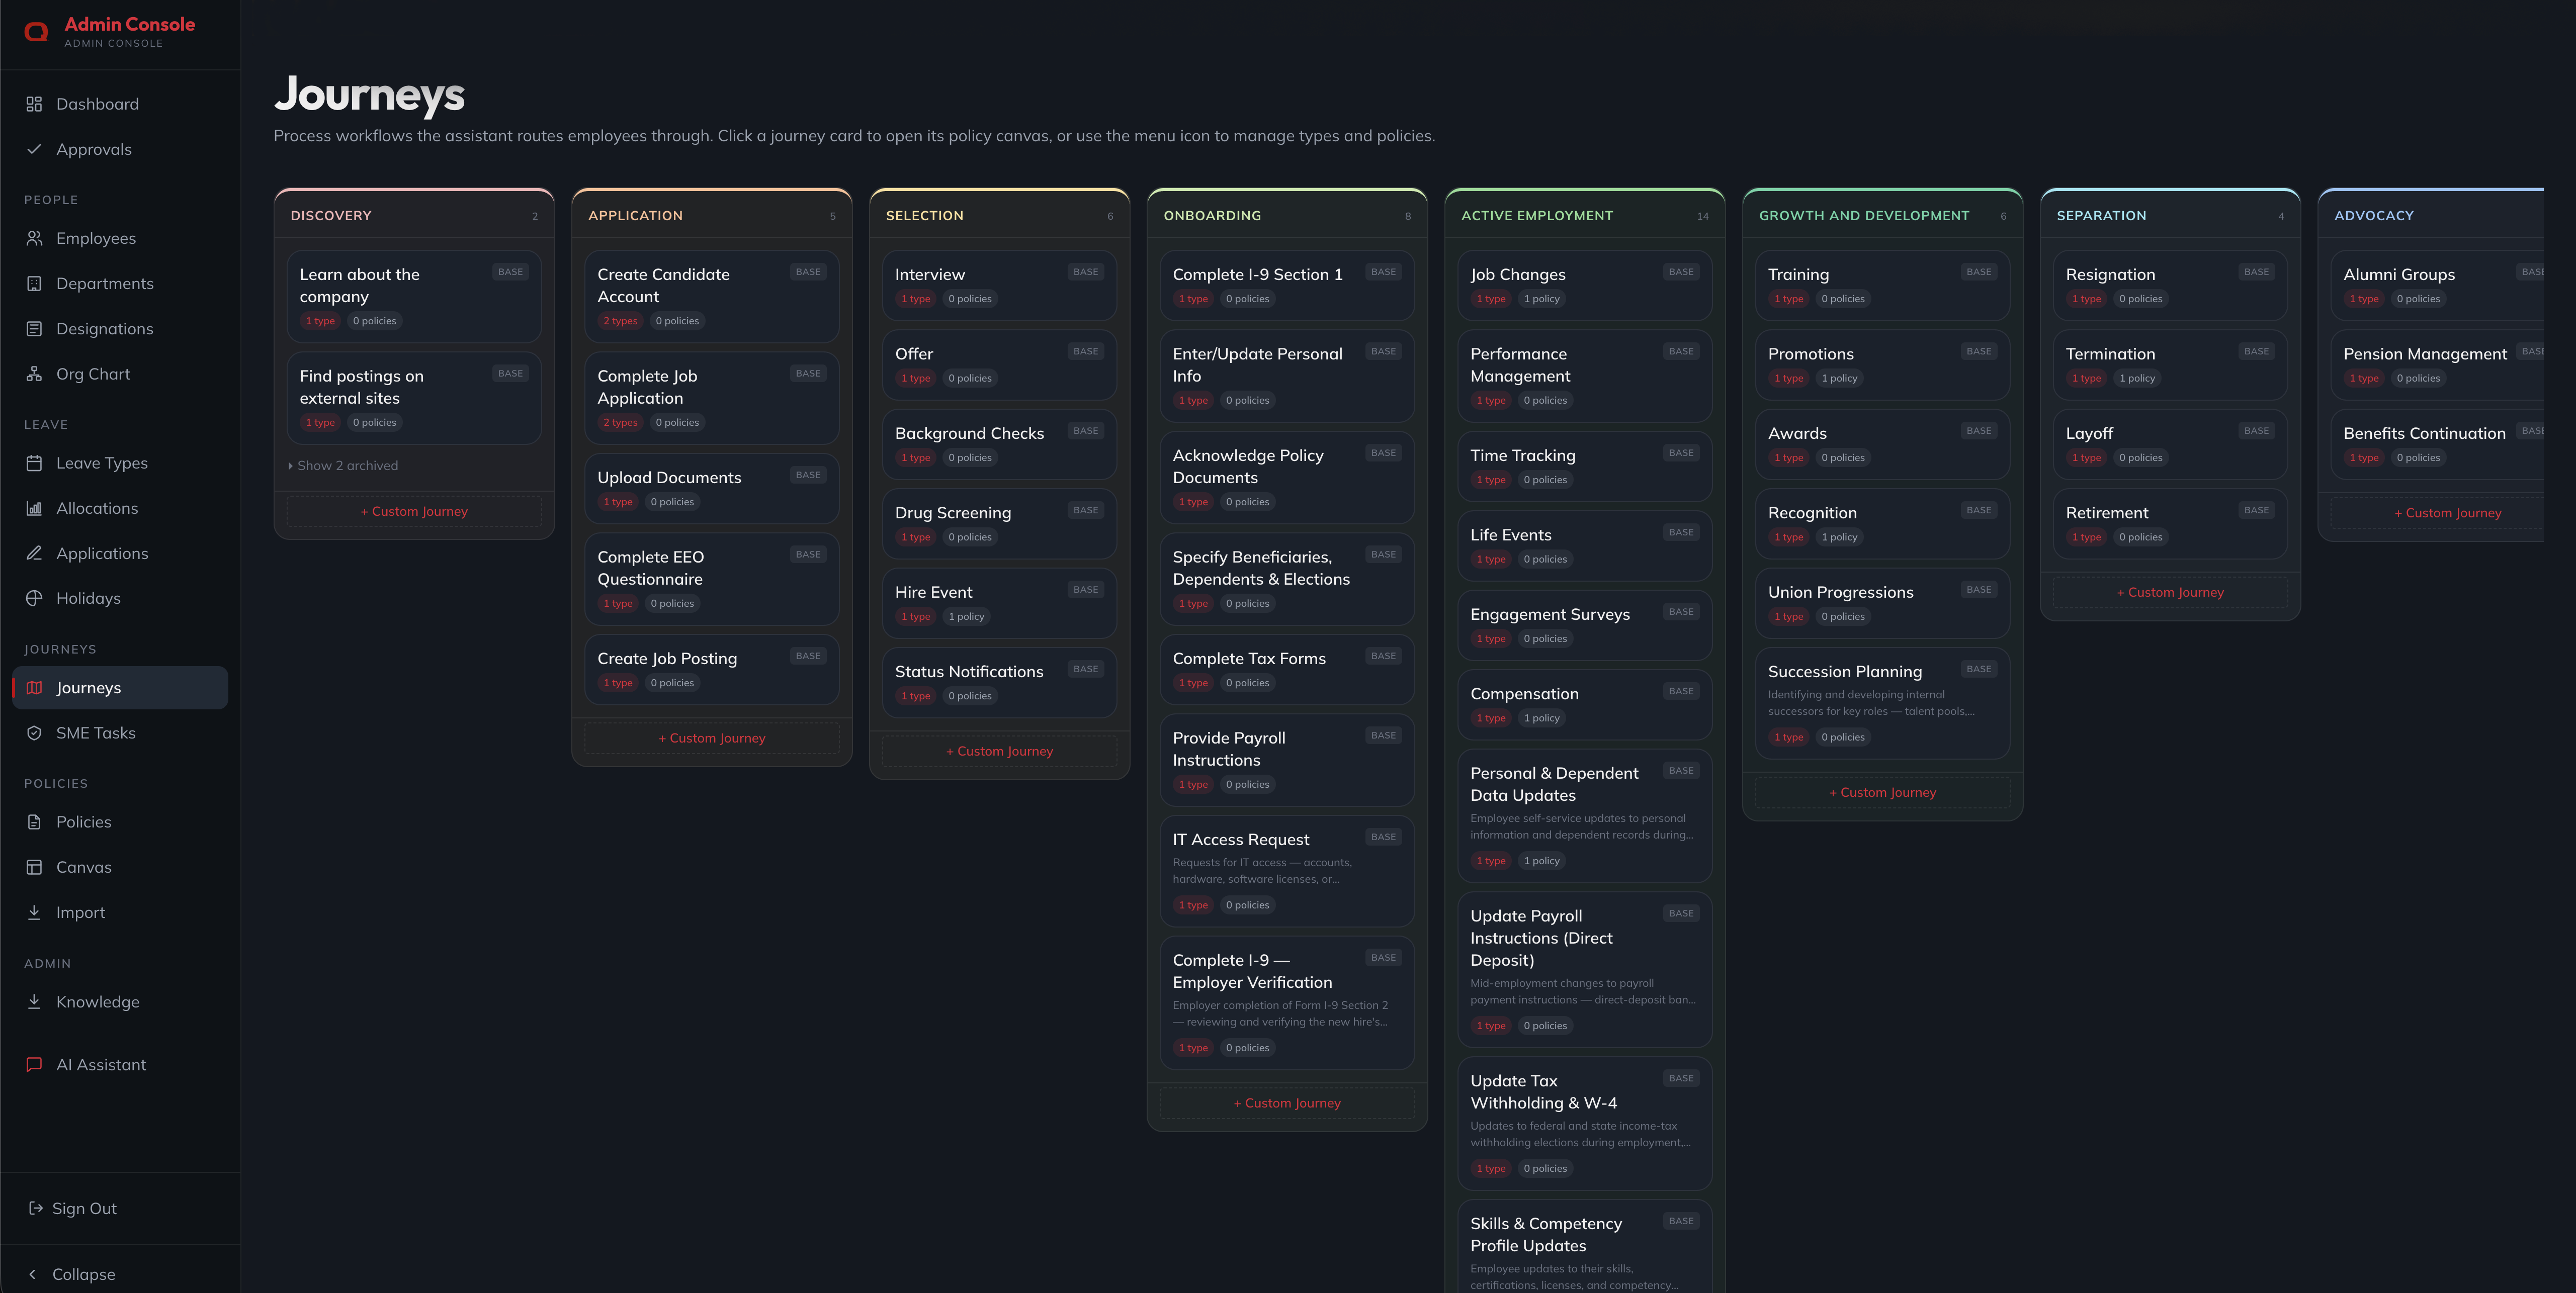Collapse sidebar using the chevron icon
Screen dimensions: 2576x1293
[x=33, y=1274]
